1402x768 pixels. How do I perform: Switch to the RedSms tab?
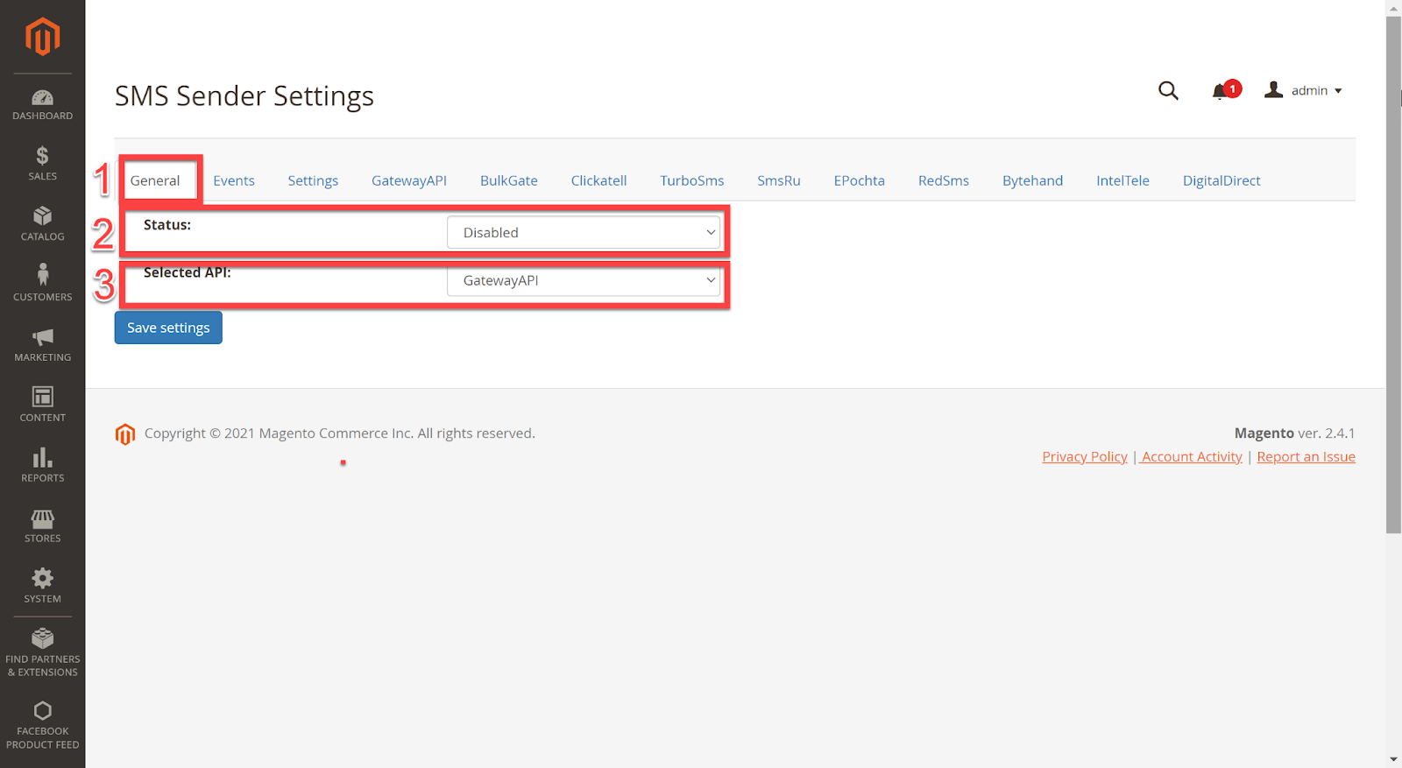pyautogui.click(x=944, y=180)
